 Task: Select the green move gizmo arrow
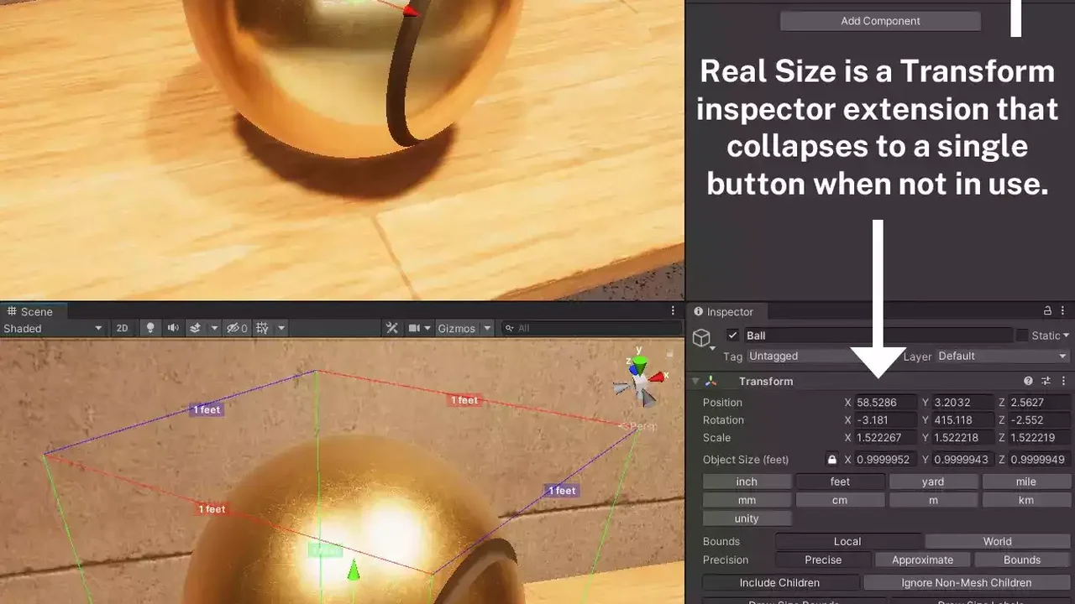click(354, 570)
